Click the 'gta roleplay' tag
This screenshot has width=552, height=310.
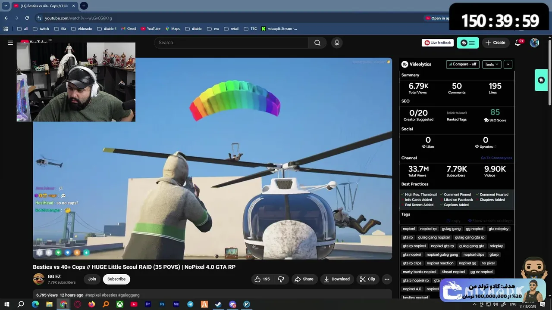click(x=499, y=229)
